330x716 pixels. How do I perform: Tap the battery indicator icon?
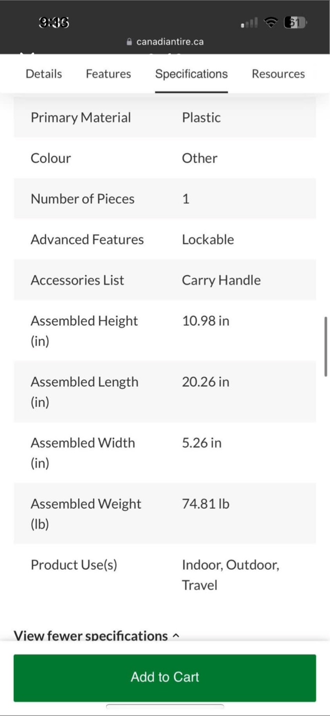pyautogui.click(x=295, y=22)
